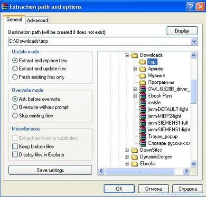Screen dimensions: 206x197
Task: Collapse the Downloads tree node
Action: click(127, 55)
